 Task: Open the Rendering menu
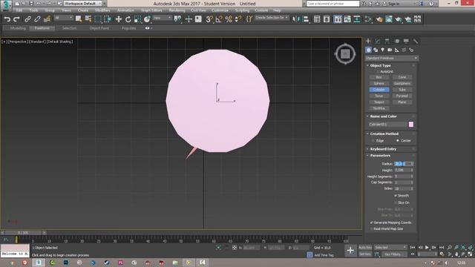tap(177, 10)
